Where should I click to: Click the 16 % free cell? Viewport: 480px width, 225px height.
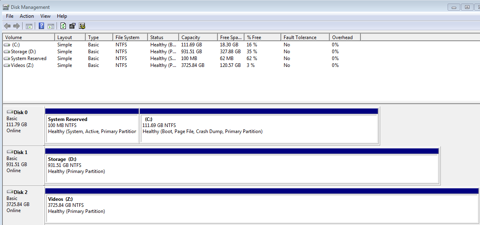tap(252, 45)
